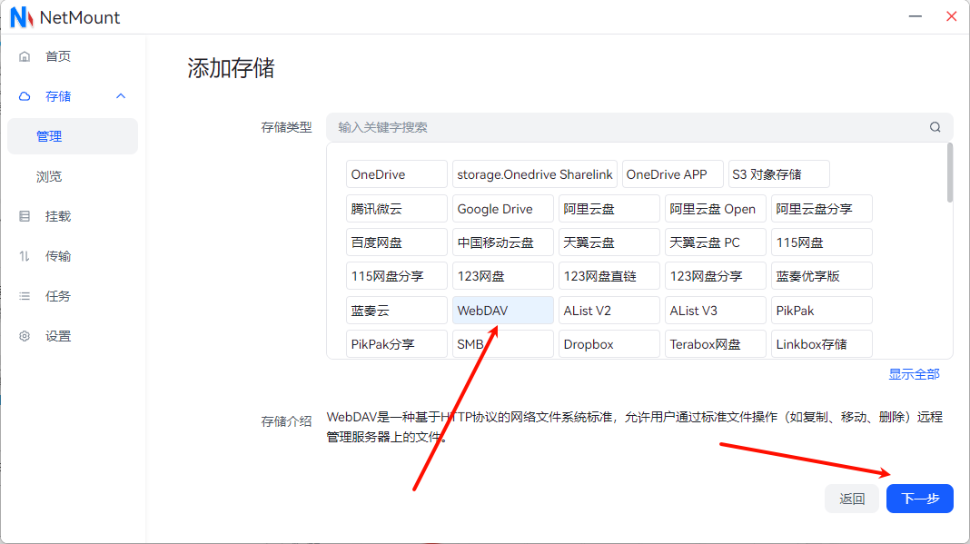Image resolution: width=970 pixels, height=544 pixels.
Task: Click the 下一步 button
Action: (920, 499)
